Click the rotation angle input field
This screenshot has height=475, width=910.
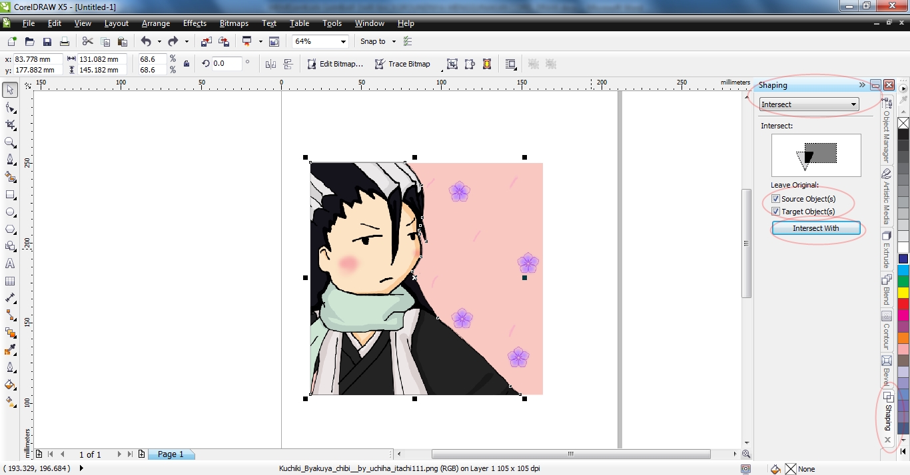pos(227,64)
